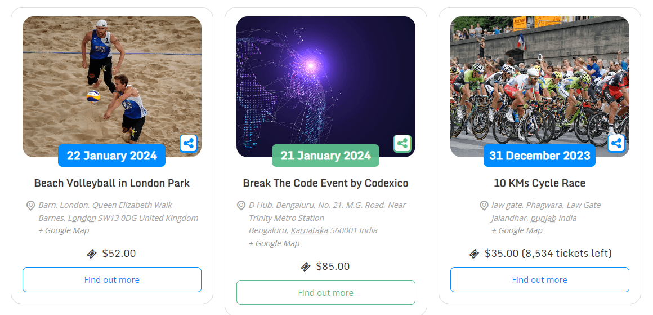Open Break The Code Event by Codexico title
Image resolution: width=653 pixels, height=315 pixels.
point(325,183)
